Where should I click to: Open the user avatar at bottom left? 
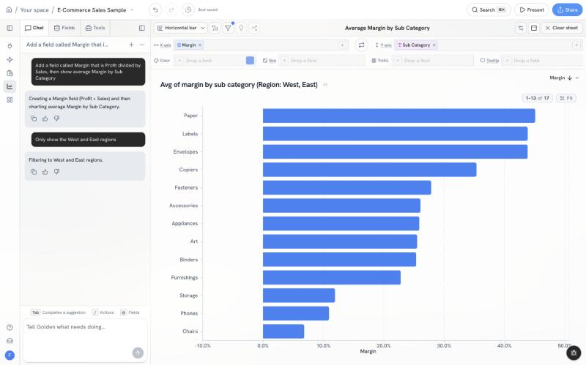click(10, 355)
